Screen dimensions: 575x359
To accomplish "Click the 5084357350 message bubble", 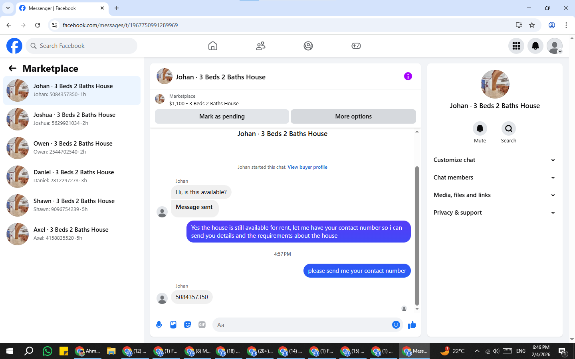I will coord(192,297).
